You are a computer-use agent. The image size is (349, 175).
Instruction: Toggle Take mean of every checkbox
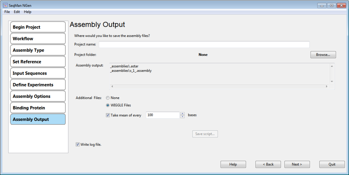[108, 115]
